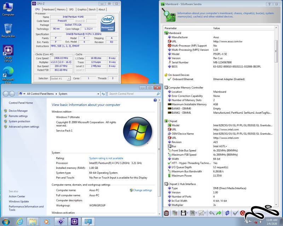Click the floppy disk save icon in Sandra
The height and width of the screenshot is (226, 283).
pos(183,213)
